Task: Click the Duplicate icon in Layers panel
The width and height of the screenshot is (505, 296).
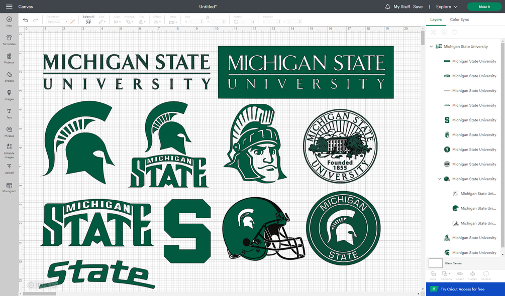Action: click(x=444, y=32)
